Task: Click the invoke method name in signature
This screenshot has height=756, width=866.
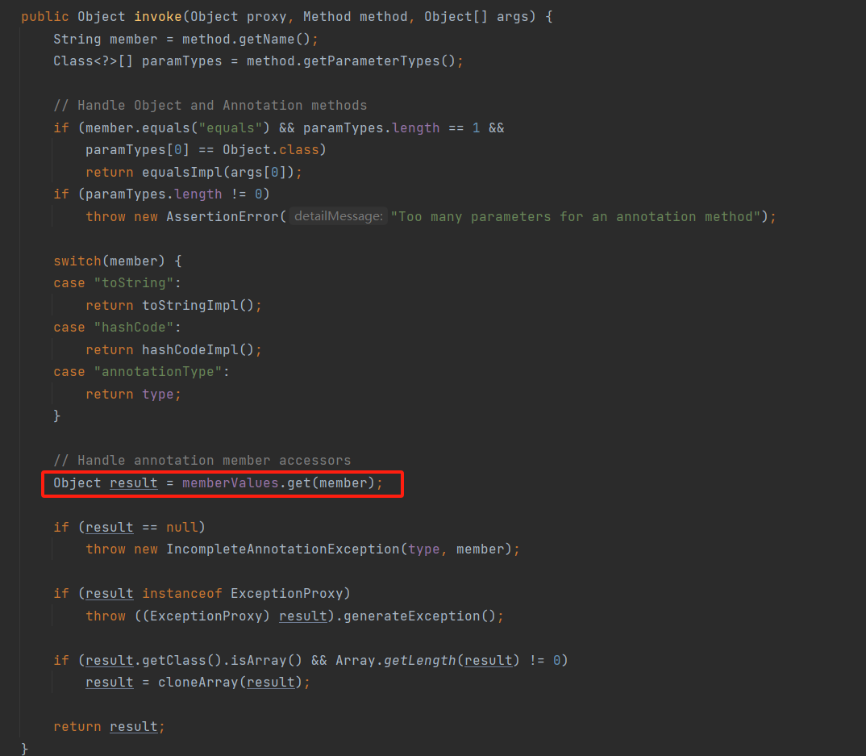Action: point(158,16)
